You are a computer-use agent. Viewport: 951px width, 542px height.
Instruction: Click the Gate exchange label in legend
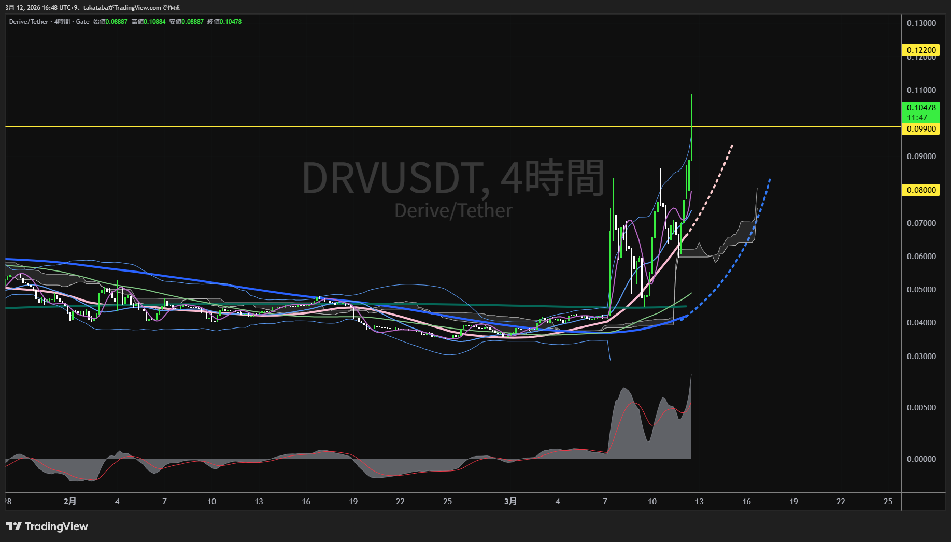83,22
